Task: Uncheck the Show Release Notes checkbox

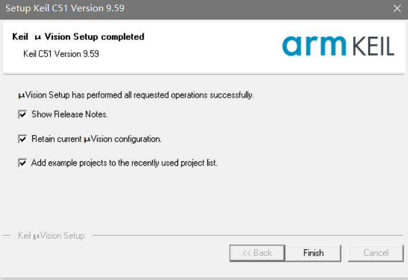Action: [23, 114]
